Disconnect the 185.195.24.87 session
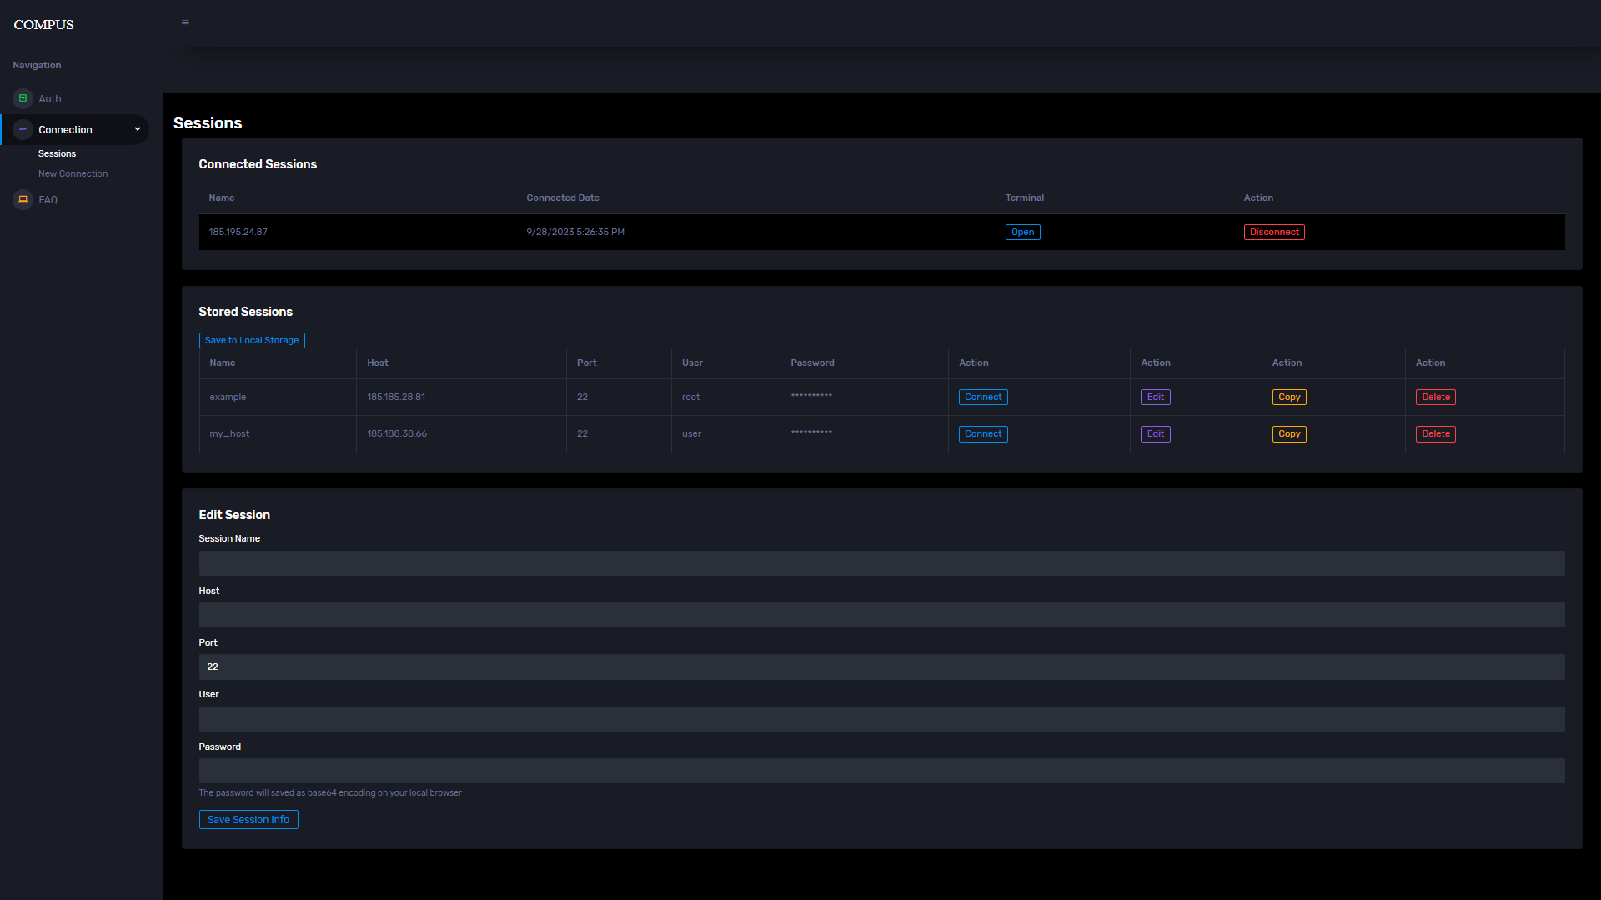Screen dimensions: 1601x900 click(x=1273, y=232)
